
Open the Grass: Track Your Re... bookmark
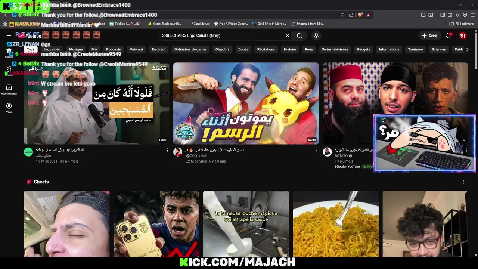(165, 24)
